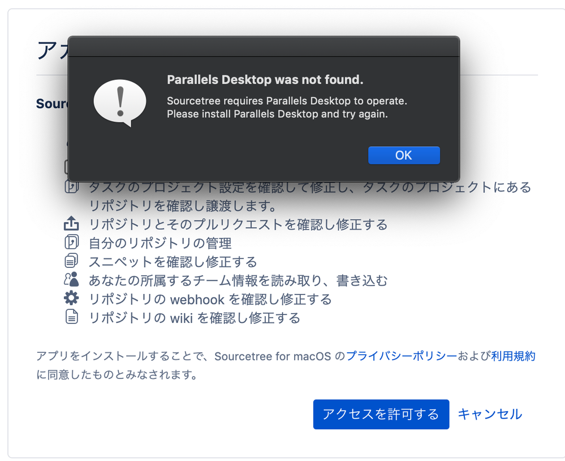Click the text リポジトリとそのプルリクエストを確認し修正する
The image size is (565, 461).
point(238,224)
